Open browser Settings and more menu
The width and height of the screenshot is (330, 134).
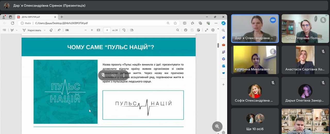coord(216,23)
